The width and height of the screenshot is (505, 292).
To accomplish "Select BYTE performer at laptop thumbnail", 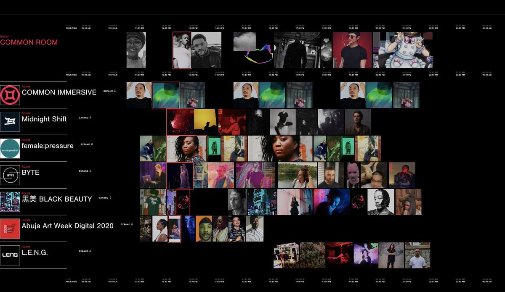I will [x=153, y=175].
